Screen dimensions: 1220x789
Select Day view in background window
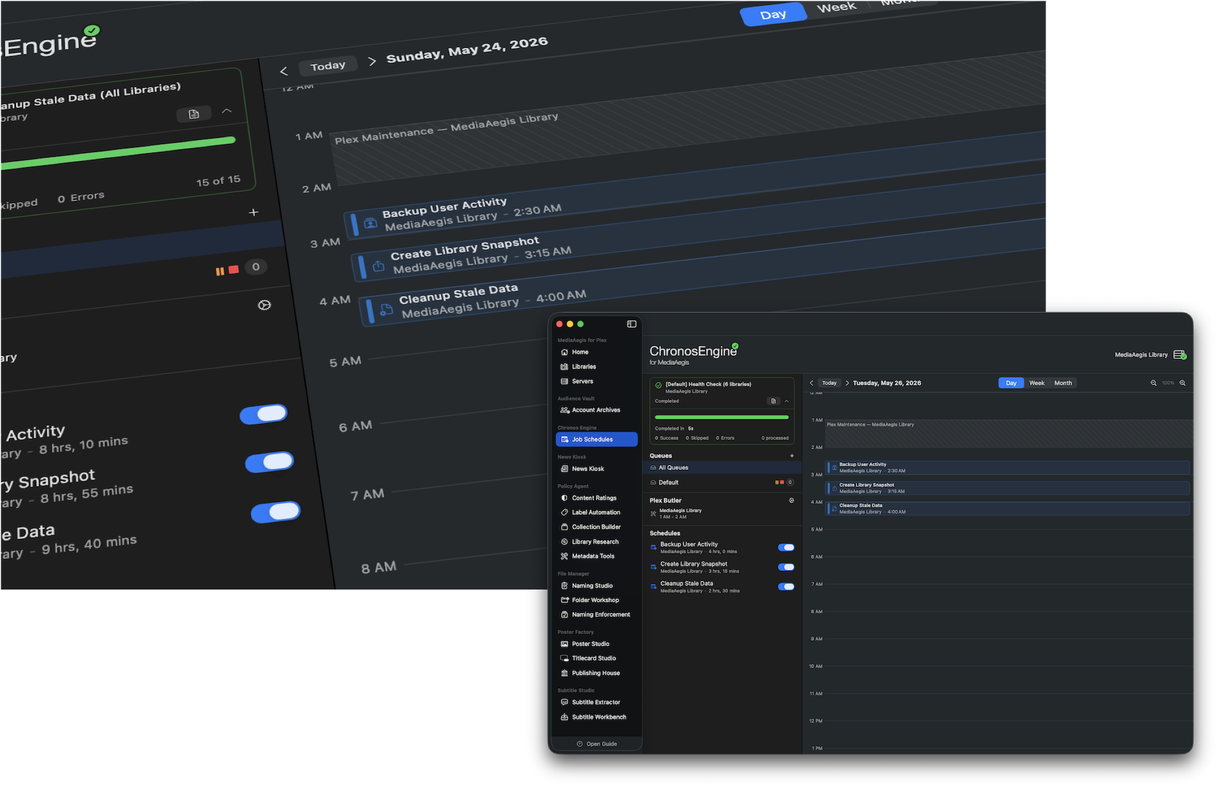[x=773, y=15]
